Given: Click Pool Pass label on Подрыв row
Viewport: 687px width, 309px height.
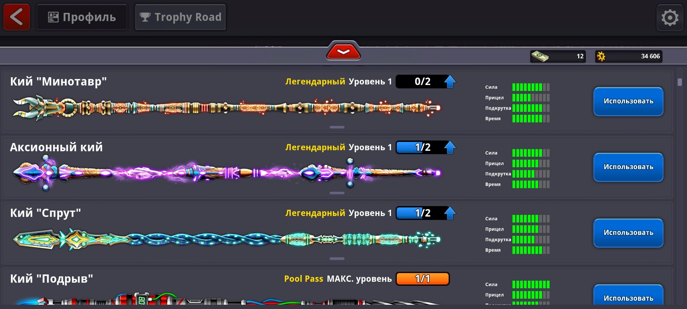Looking at the screenshot, I should (x=304, y=279).
